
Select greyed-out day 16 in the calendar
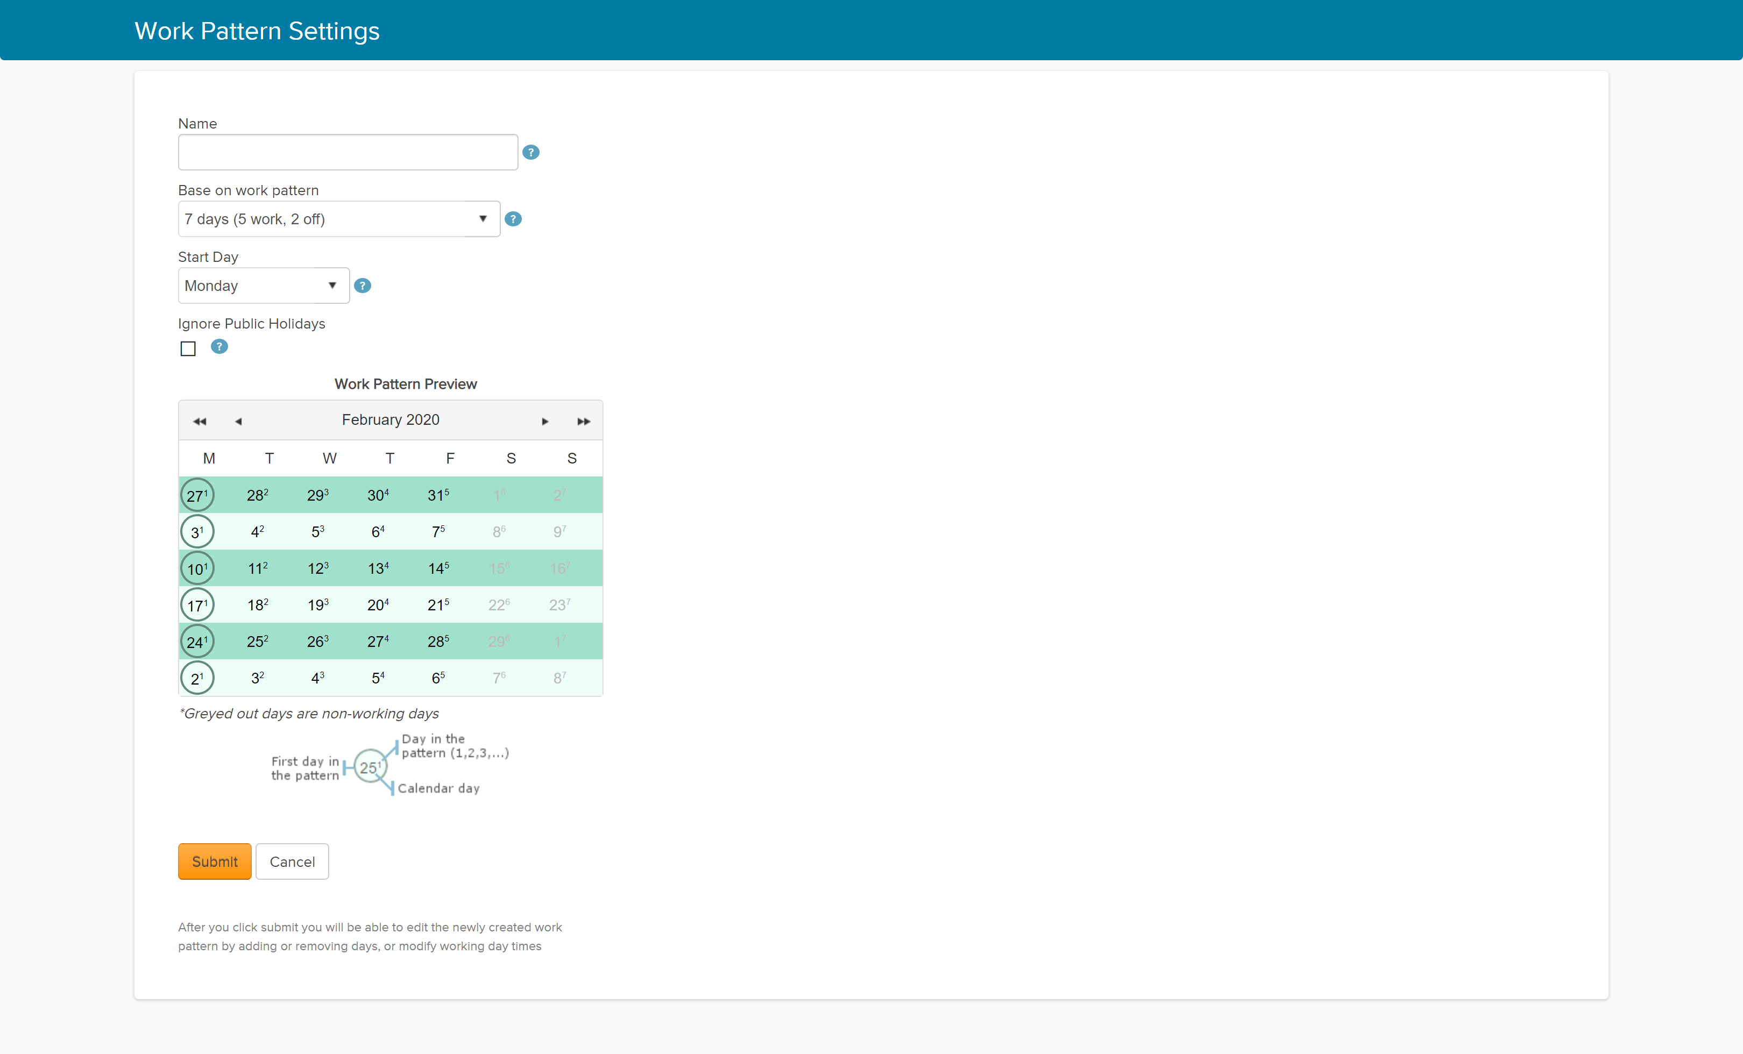pos(559,568)
